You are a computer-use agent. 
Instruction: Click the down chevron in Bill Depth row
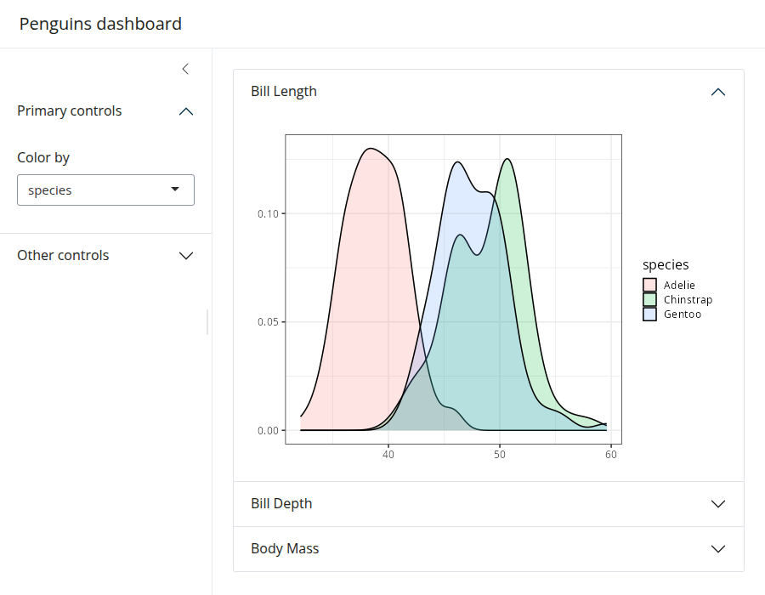coord(717,504)
